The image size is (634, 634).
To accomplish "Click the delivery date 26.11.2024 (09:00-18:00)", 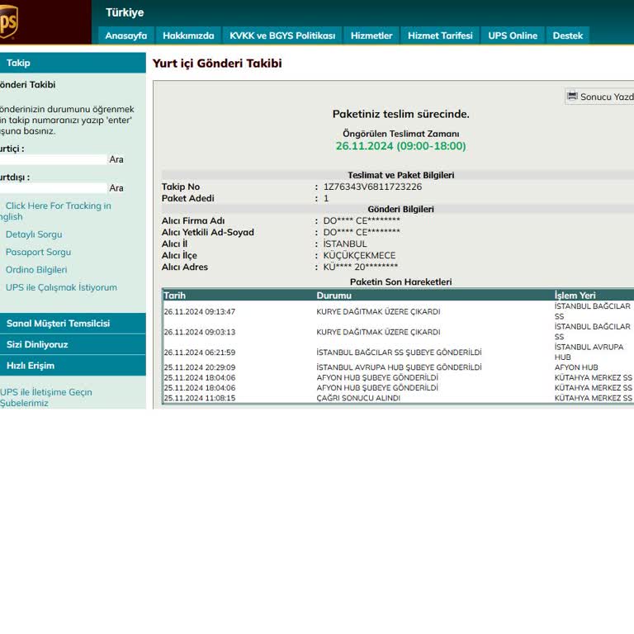I will 400,146.
